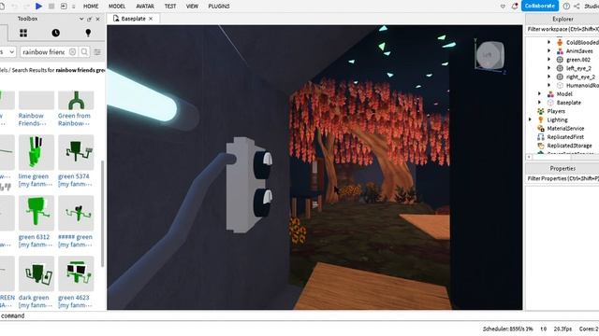Open the Rainbow Friends asset title link
Viewport: 599px width, 336px height.
coord(33,119)
